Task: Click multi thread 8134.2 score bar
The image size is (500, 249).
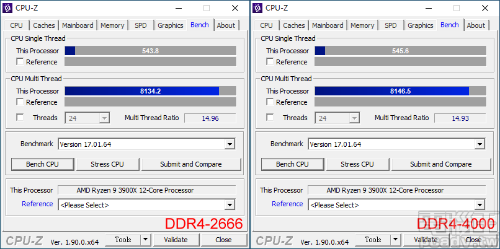Action: pos(151,91)
